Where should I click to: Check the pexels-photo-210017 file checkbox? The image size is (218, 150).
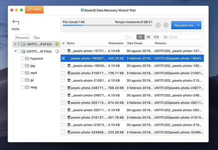[63, 73]
